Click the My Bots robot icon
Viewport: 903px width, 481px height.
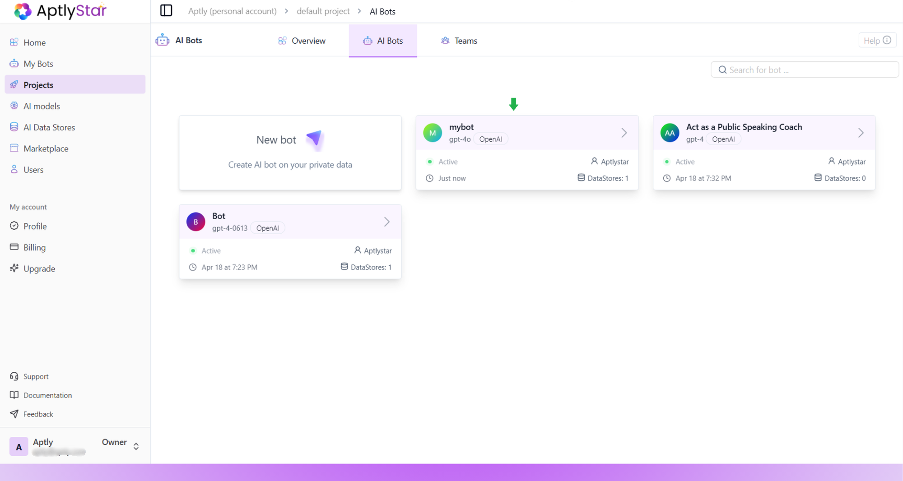pos(14,63)
